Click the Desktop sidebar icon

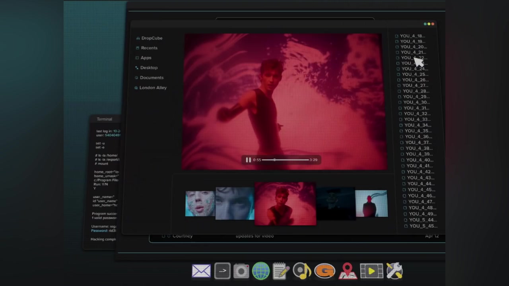pyautogui.click(x=137, y=68)
